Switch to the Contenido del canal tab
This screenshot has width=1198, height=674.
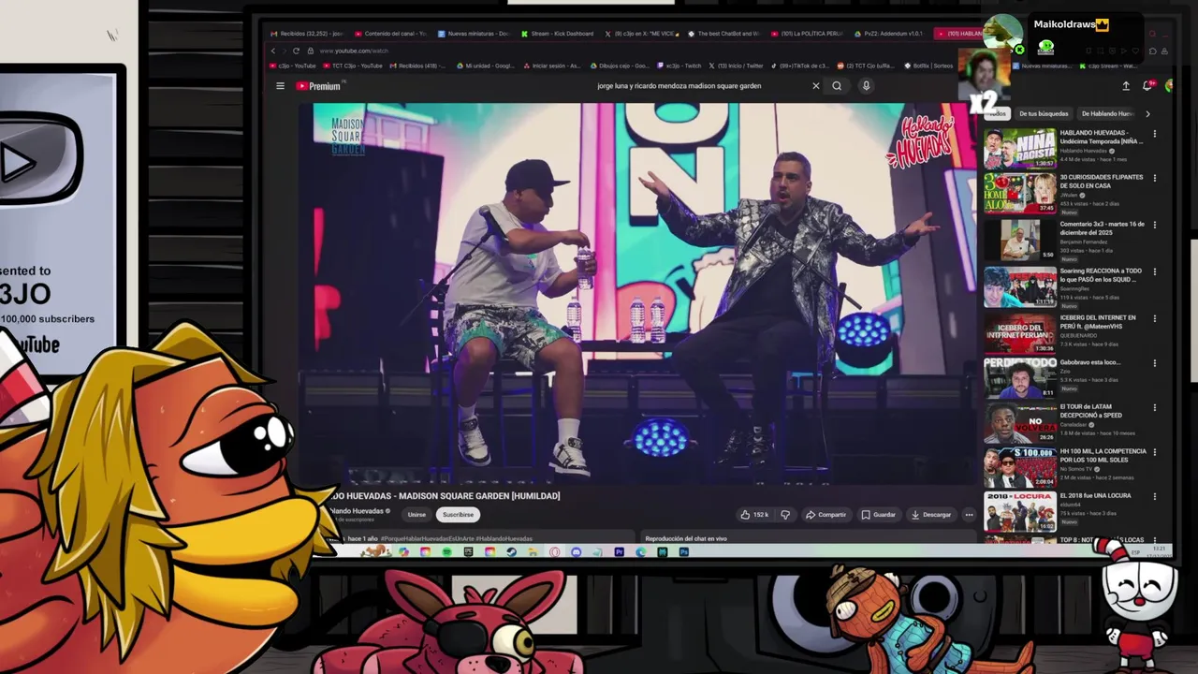pyautogui.click(x=391, y=34)
